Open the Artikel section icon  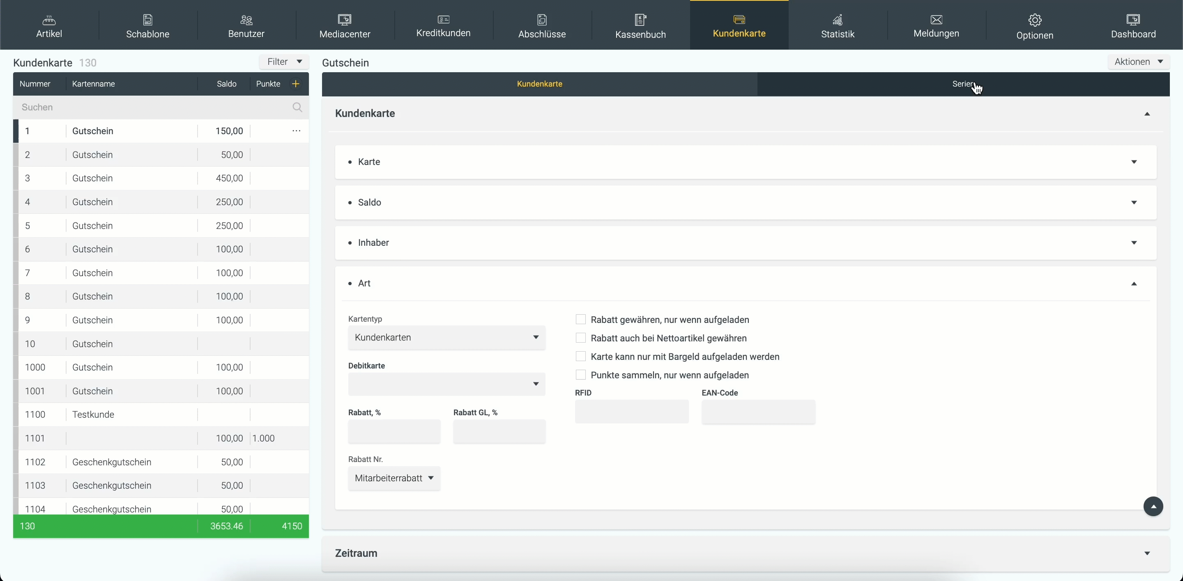[x=49, y=20]
